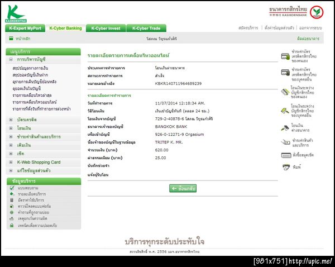Click the padlock security tips icon
335x267 pixels.
coord(12,225)
